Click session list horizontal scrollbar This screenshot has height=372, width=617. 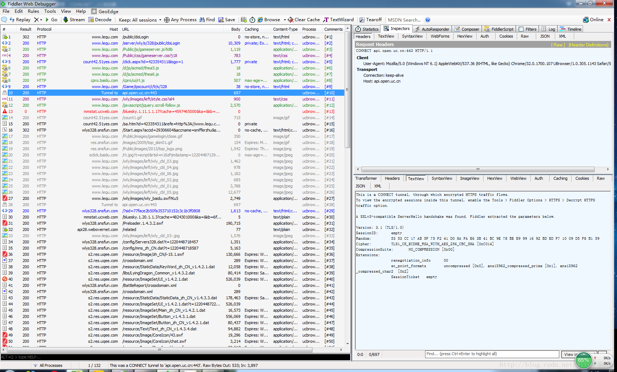(x=159, y=350)
